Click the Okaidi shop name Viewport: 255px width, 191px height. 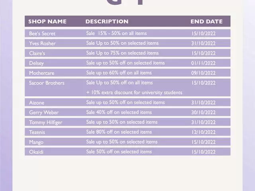36,152
